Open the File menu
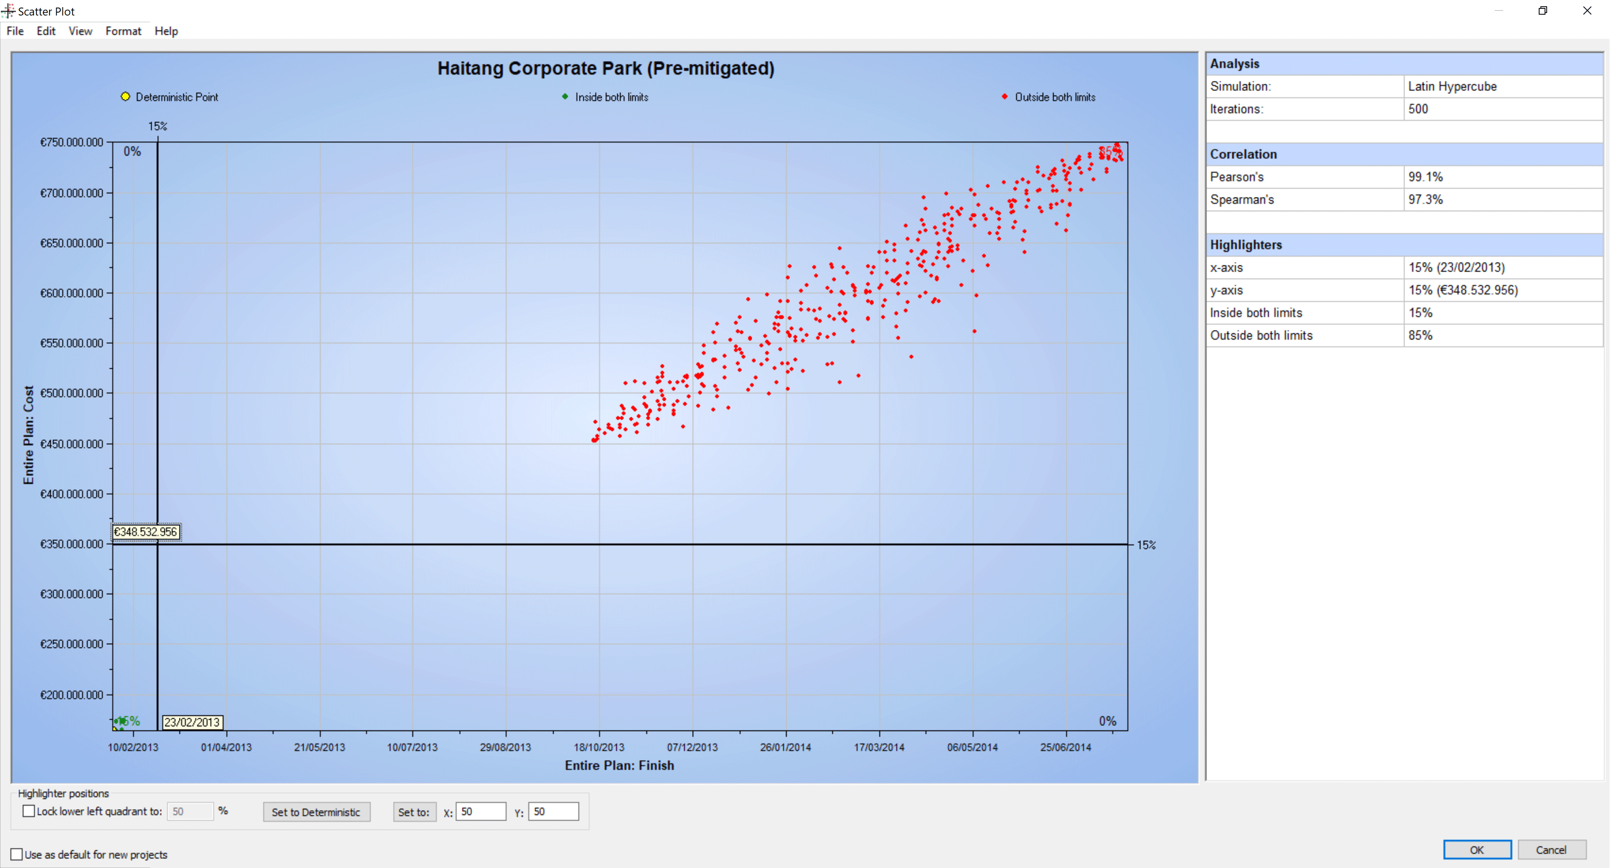The width and height of the screenshot is (1610, 868). (x=15, y=31)
